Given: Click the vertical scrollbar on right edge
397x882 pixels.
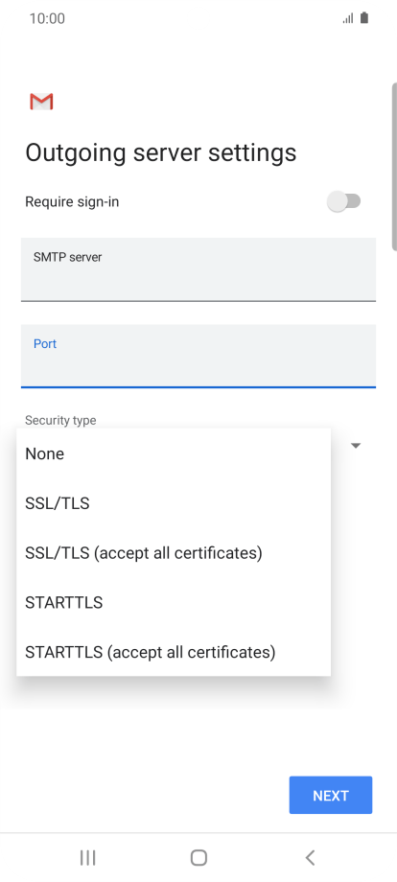Looking at the screenshot, I should point(394,167).
